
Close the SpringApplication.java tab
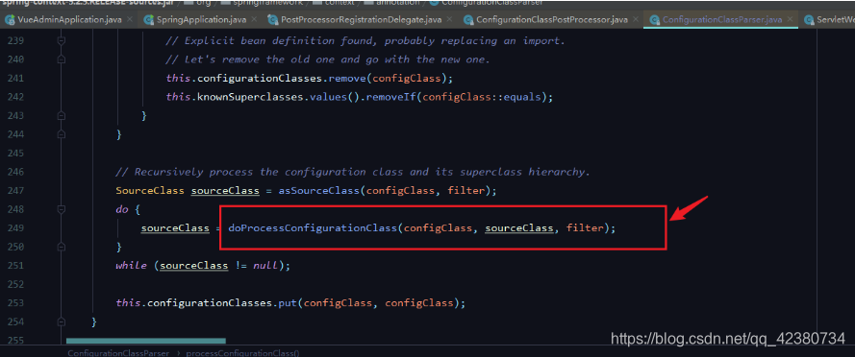coord(255,19)
